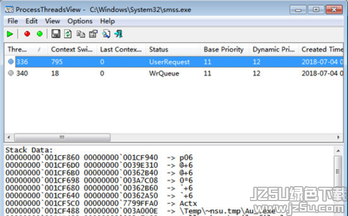Viewport: 348px width, 216px height.
Task: Click the ProcessThreadsView title bar app icon
Action: tap(9, 10)
